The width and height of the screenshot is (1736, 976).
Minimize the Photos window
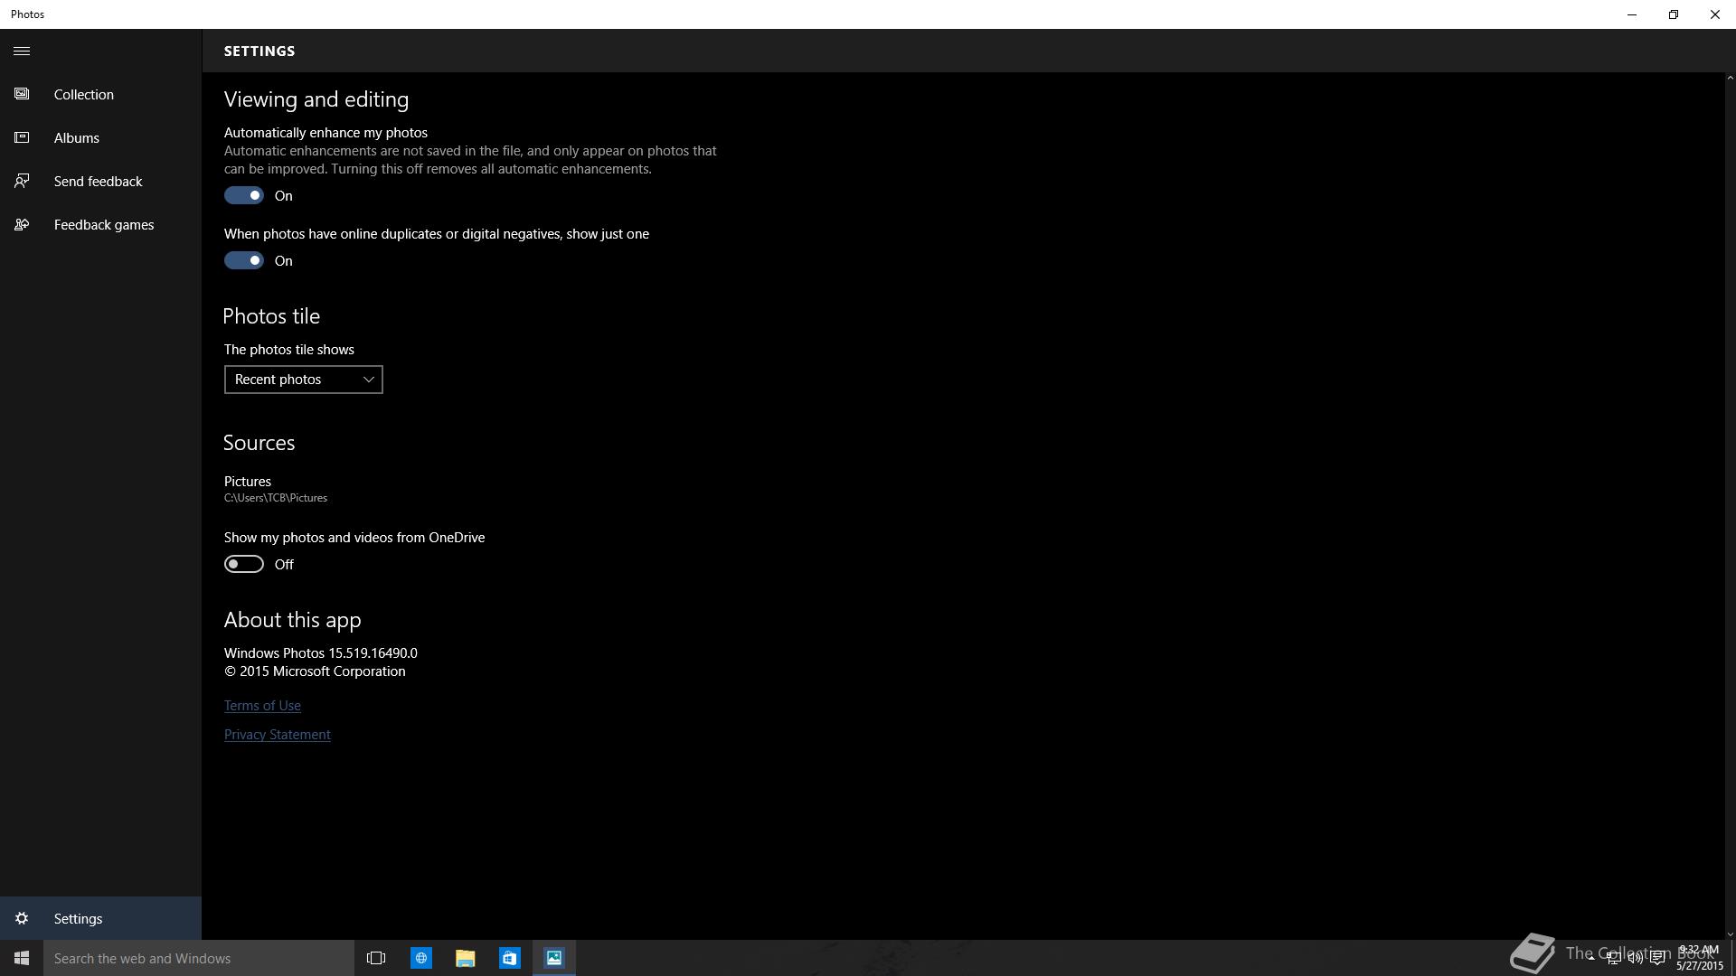1632,14
